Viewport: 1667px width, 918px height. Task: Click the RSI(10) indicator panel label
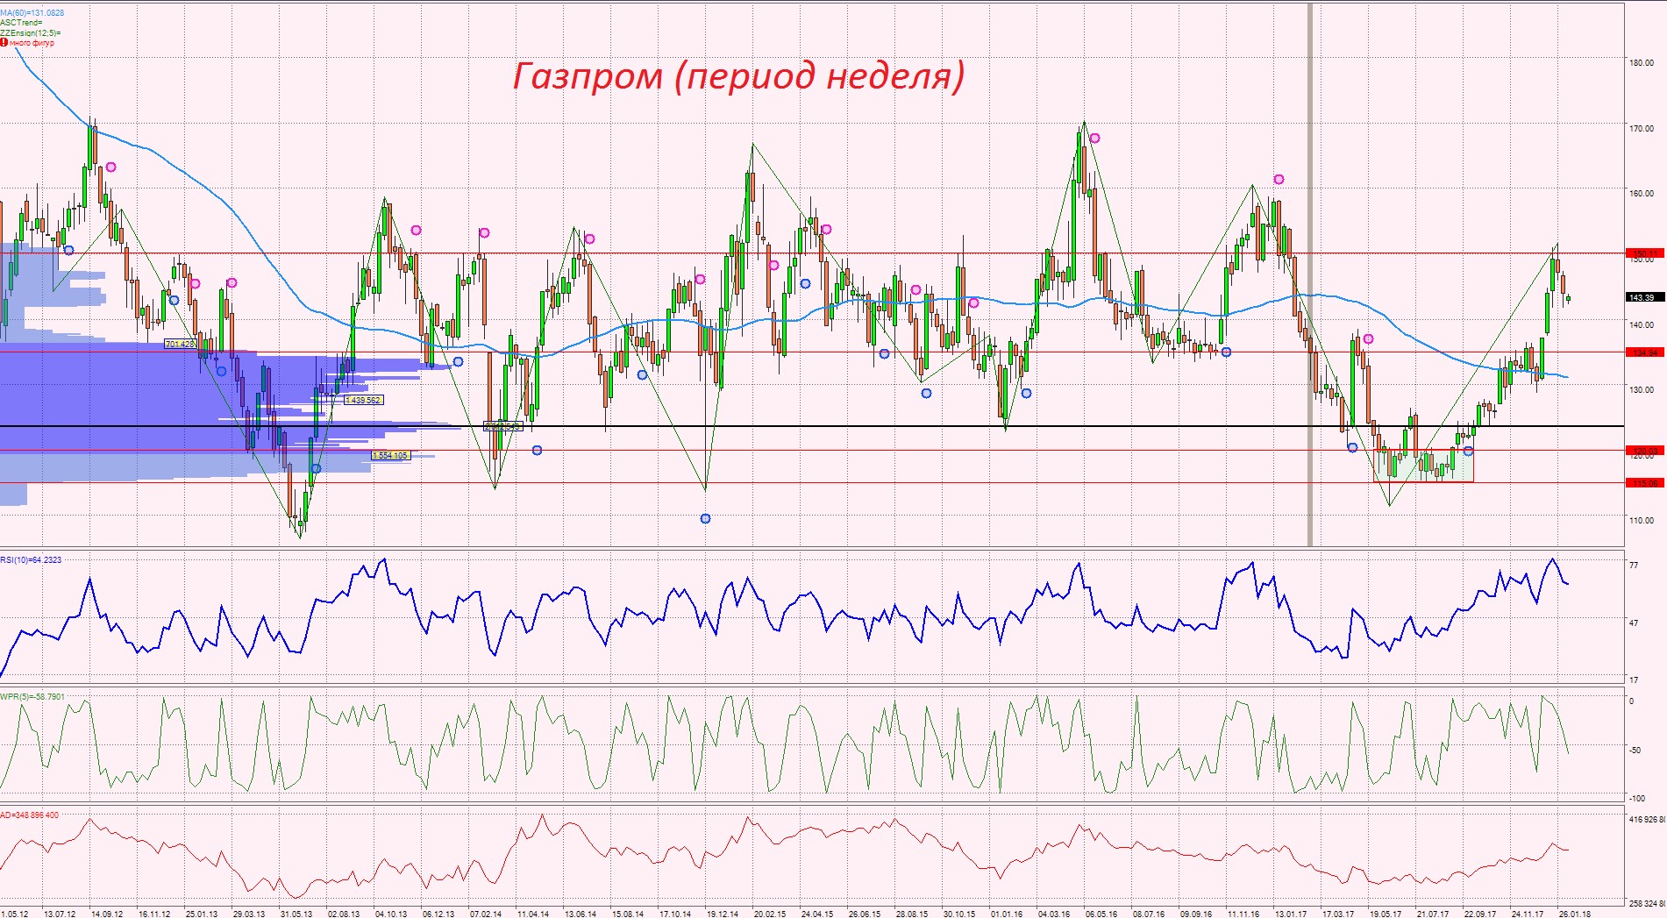pos(32,559)
